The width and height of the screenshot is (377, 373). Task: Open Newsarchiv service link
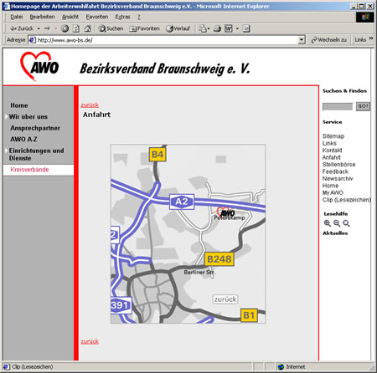coord(338,178)
